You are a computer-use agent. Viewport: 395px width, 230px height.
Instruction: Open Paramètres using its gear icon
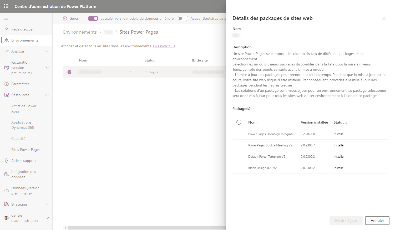click(x=6, y=84)
